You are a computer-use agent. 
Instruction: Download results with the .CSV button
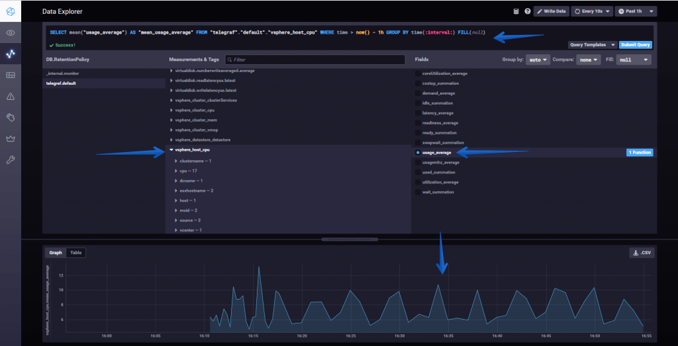[642, 253]
